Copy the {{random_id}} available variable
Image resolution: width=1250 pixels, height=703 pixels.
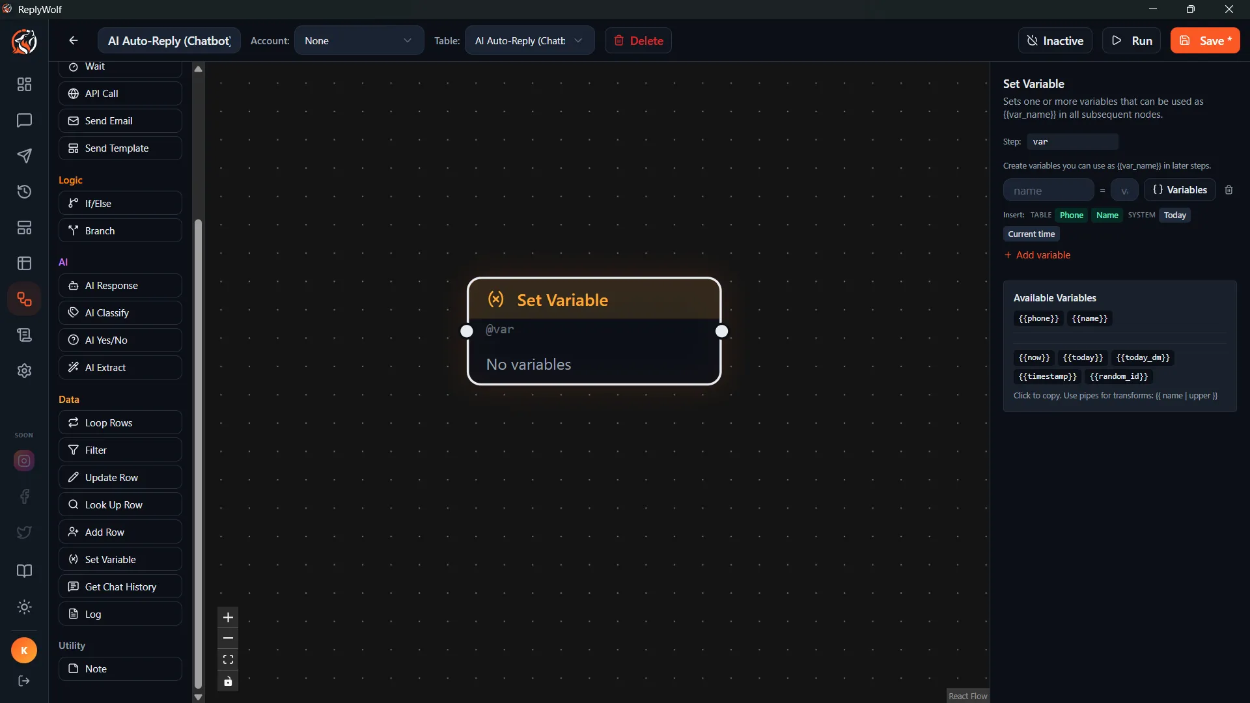1118,377
